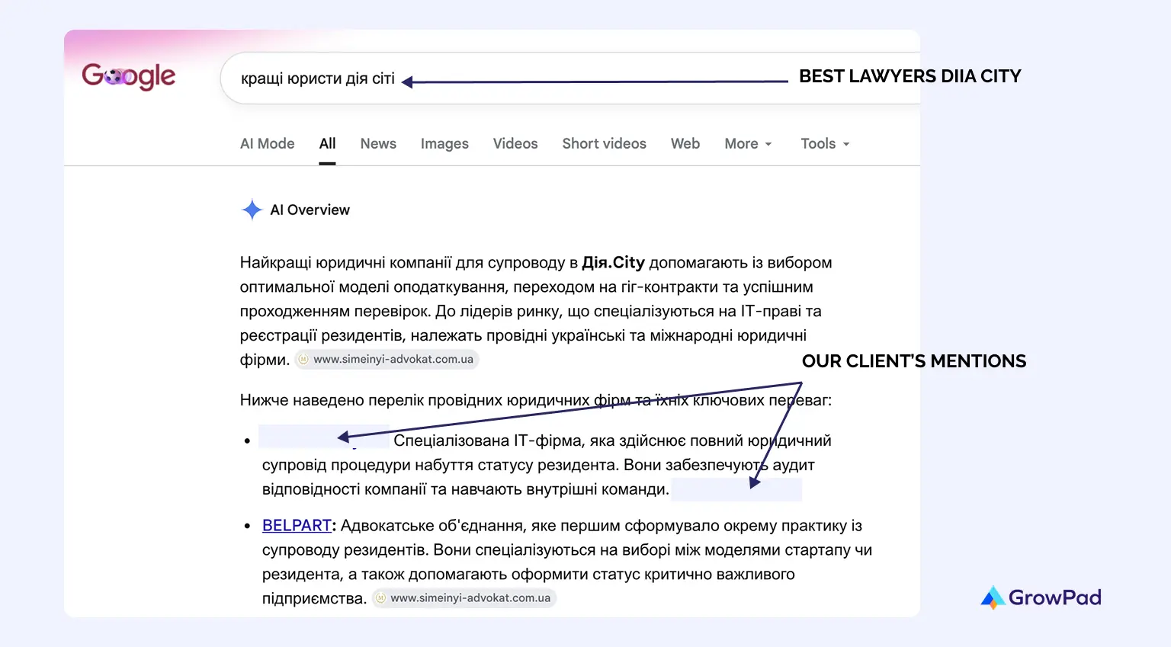Open the Tools dropdown

coord(825,143)
